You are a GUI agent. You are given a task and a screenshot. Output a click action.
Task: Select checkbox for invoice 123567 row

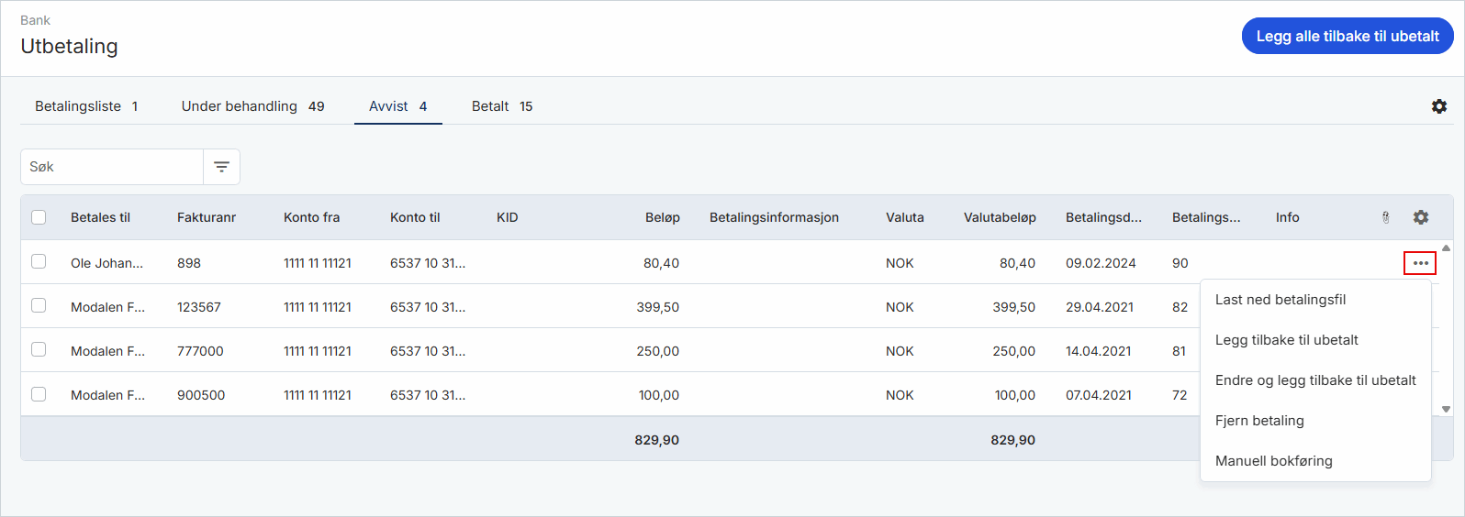pos(39,305)
